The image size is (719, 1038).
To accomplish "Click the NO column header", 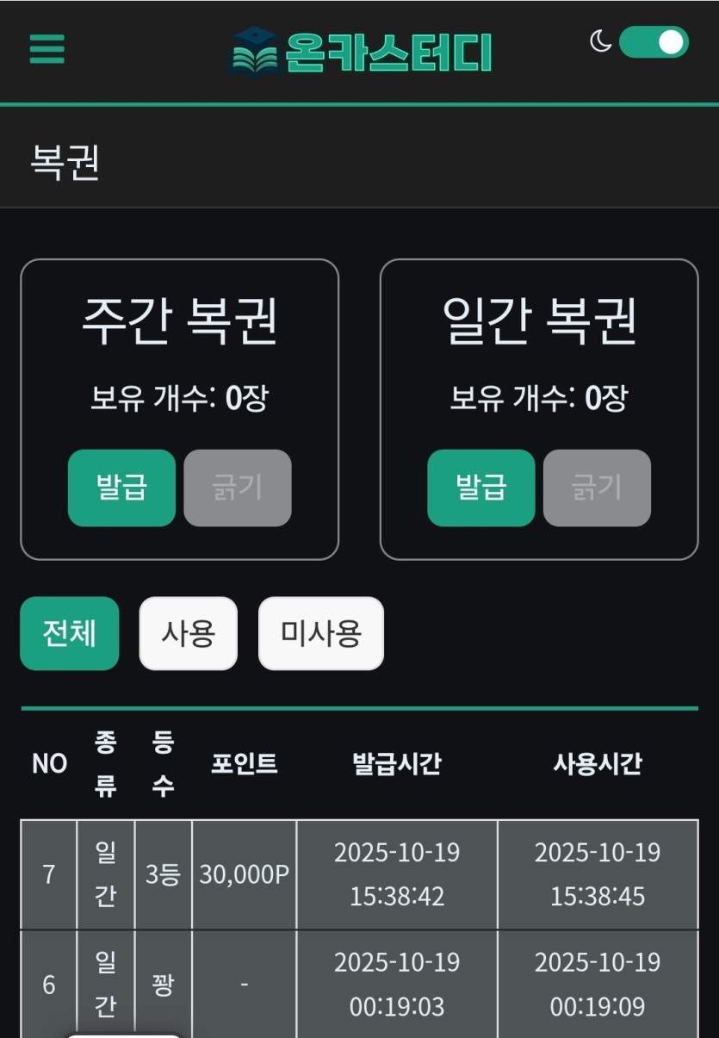I will pyautogui.click(x=49, y=764).
